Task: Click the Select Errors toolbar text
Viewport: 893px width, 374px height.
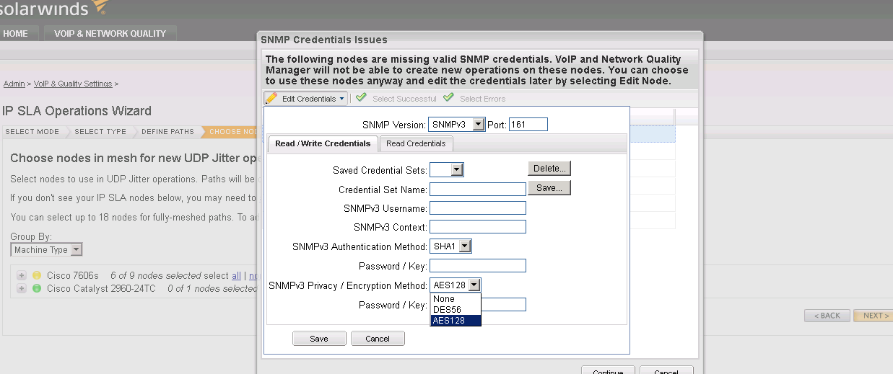Action: 483,99
